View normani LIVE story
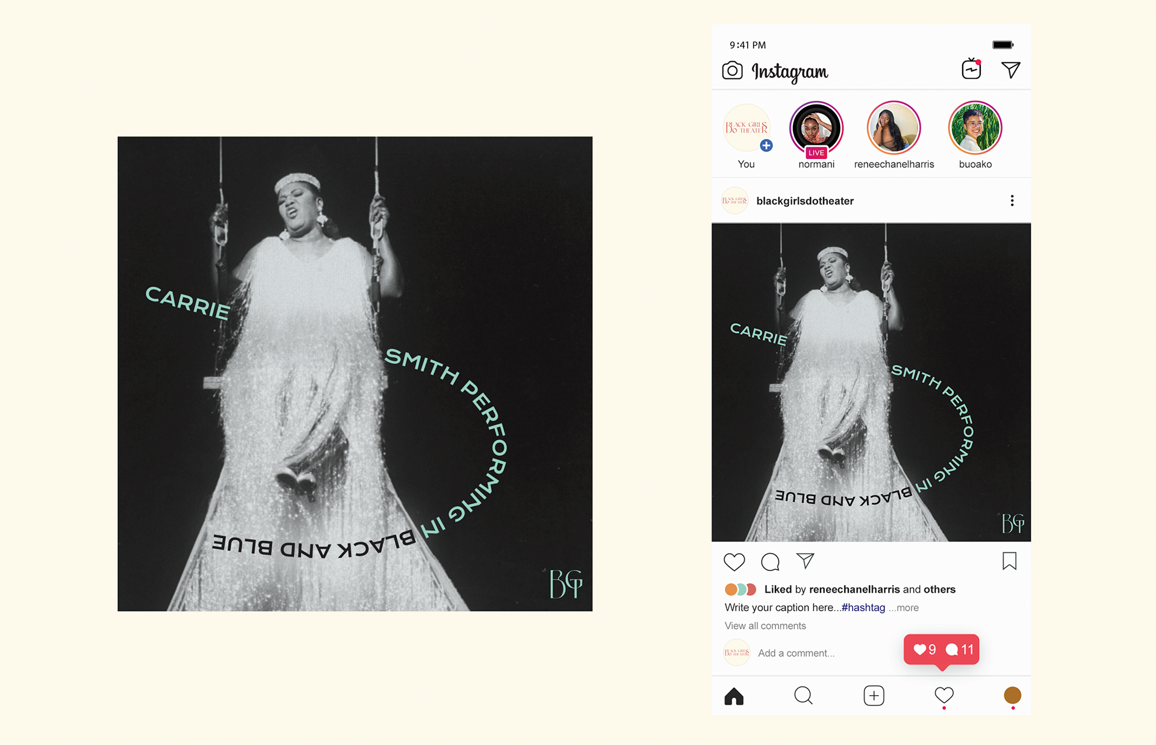1156x745 pixels. point(816,129)
